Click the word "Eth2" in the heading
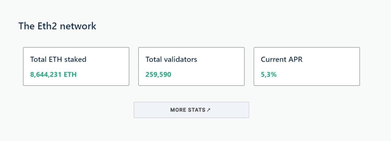Screen dimensions: 391x141 (x=47, y=26)
